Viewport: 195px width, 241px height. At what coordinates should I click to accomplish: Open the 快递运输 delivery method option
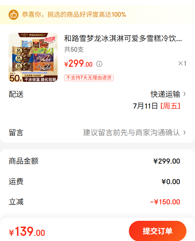tap(165, 94)
